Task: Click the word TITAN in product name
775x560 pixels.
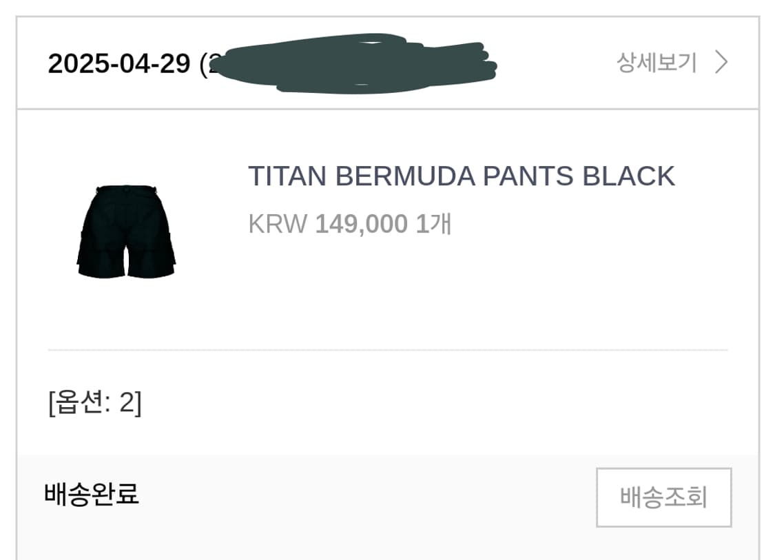Action: pos(287,176)
